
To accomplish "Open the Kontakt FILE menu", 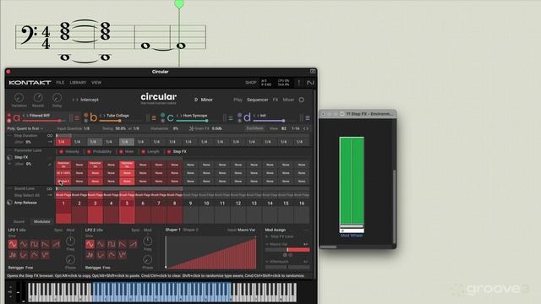I will point(60,83).
